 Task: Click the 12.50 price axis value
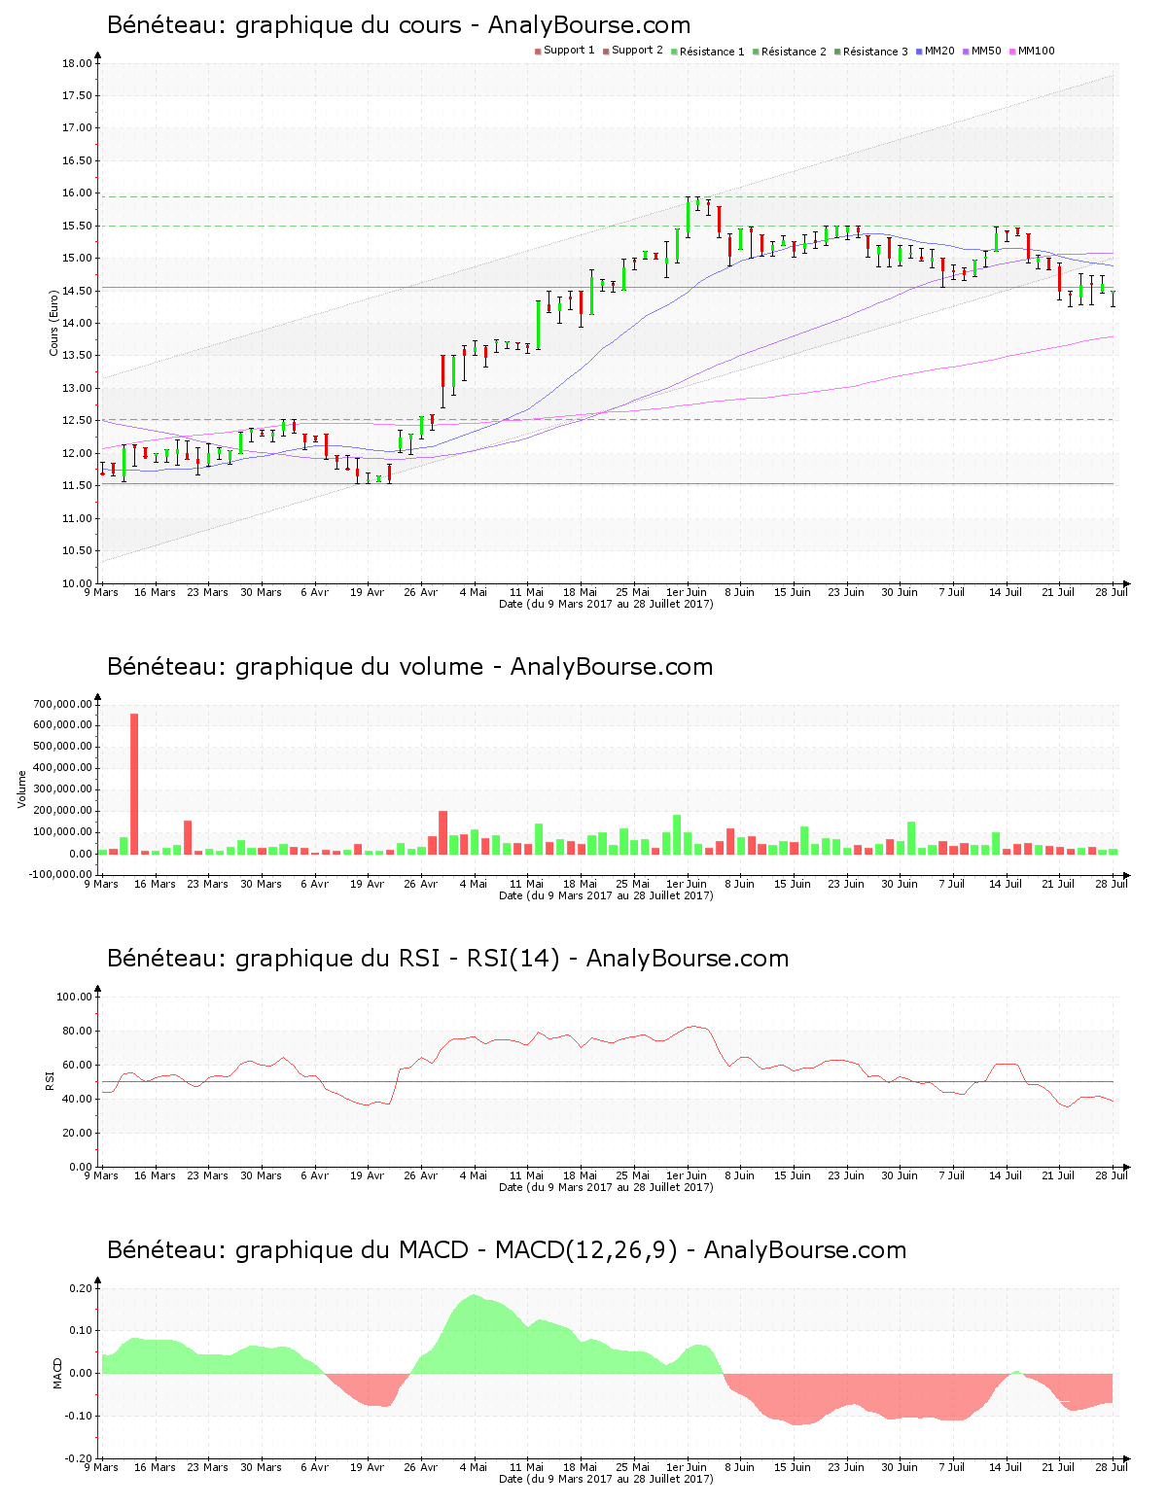coord(77,421)
